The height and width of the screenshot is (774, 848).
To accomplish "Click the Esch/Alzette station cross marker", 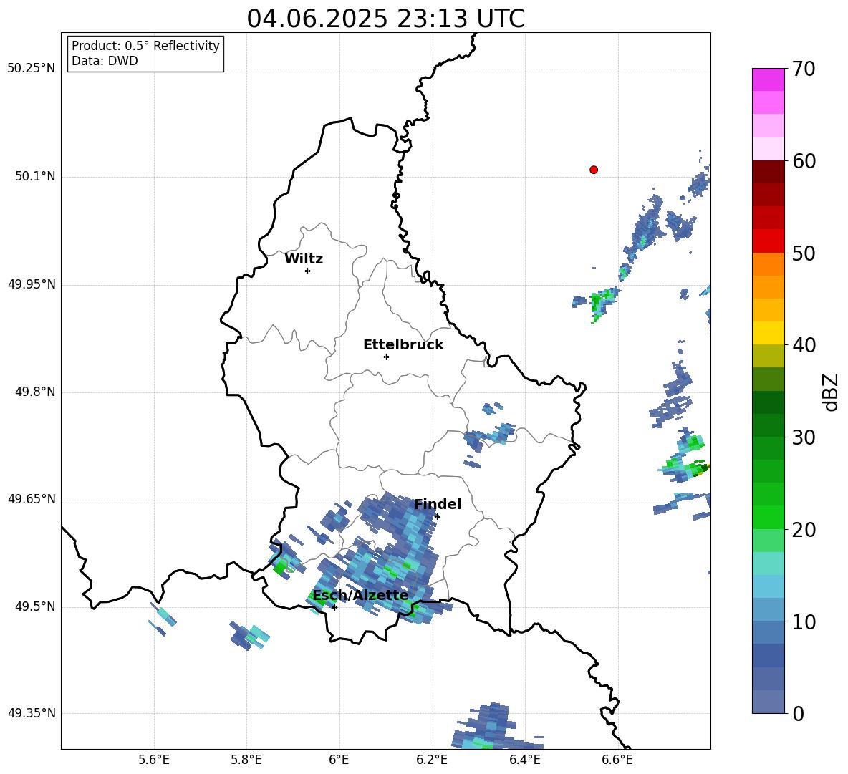I will (334, 607).
